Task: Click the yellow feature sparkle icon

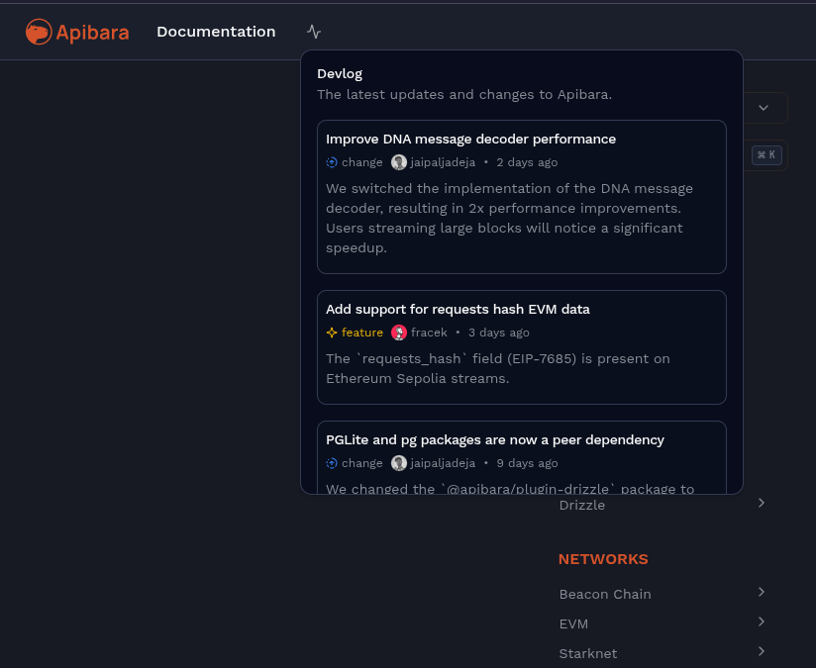Action: tap(332, 333)
